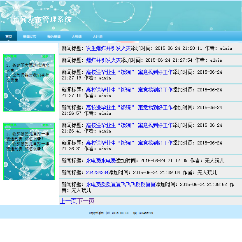Open 高校送毕业生 news posted at 21:27:10
This screenshot has width=242, height=242.
[129, 90]
